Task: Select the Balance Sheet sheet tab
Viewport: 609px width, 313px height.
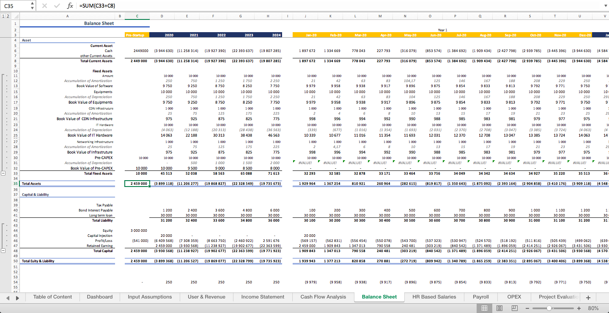Action: pyautogui.click(x=379, y=297)
